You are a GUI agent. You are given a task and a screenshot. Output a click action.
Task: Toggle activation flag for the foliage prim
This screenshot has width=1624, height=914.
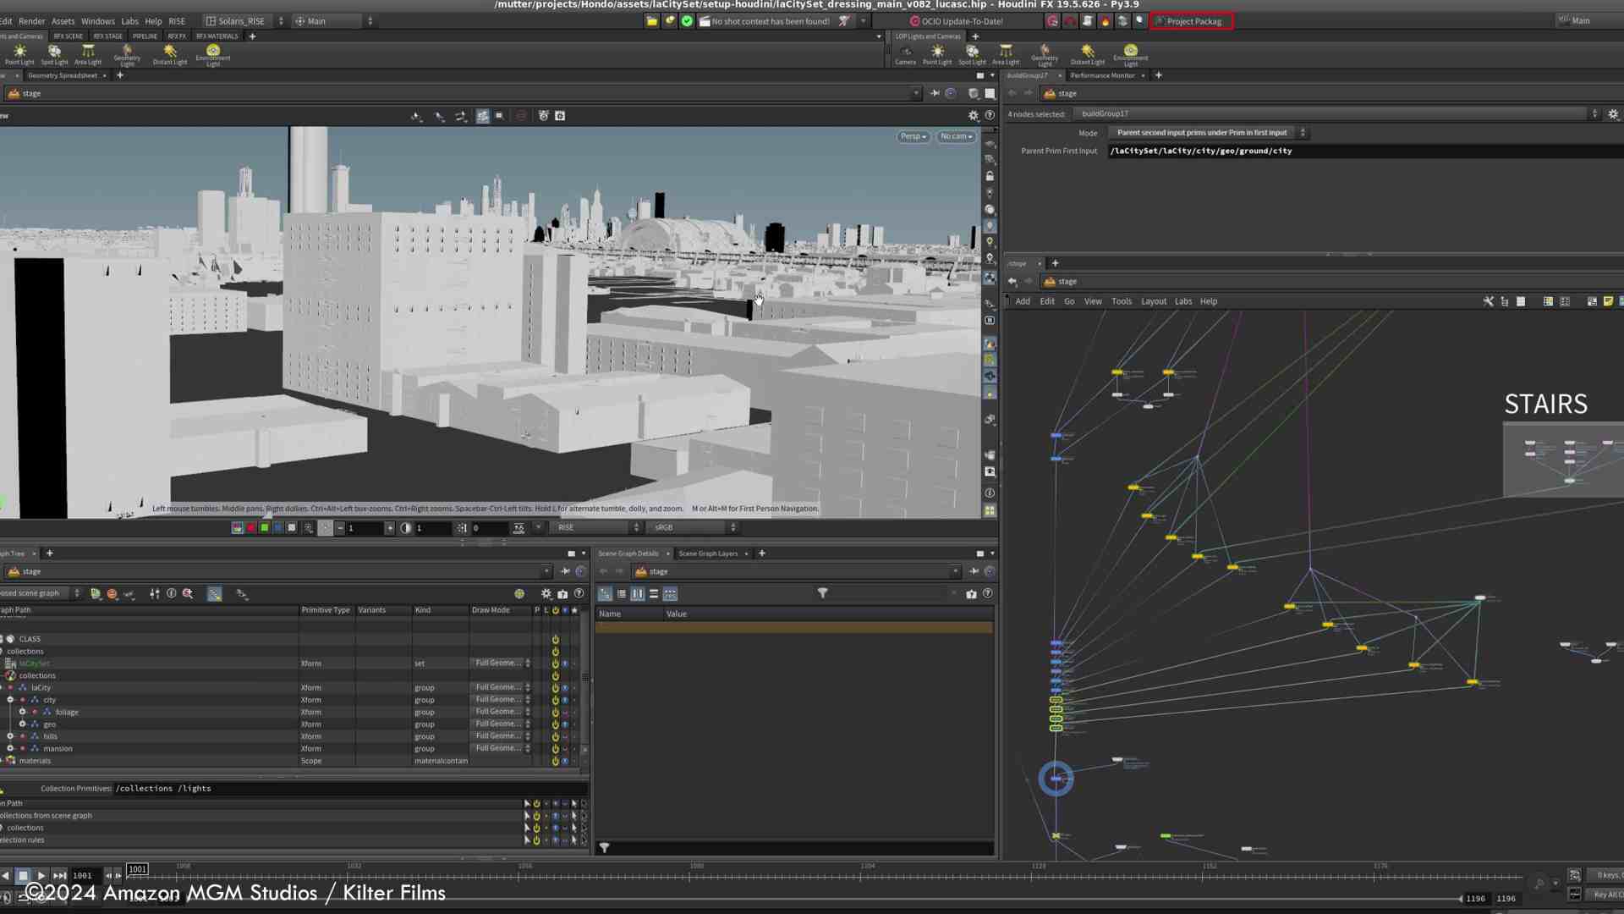[556, 712]
